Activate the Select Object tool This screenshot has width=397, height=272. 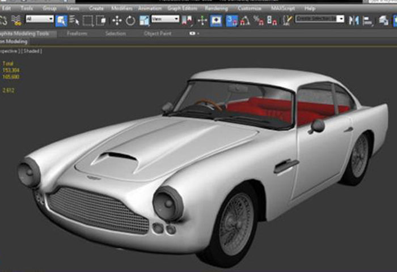[61, 20]
